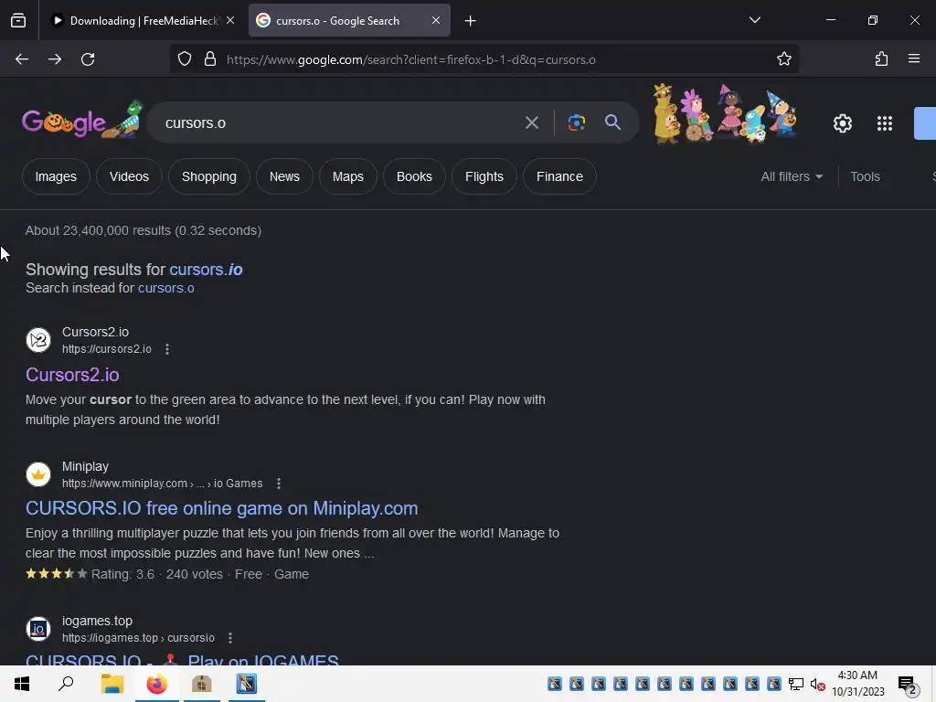Viewport: 936px width, 702px height.
Task: Open more options for Miniplay result
Action: tap(279, 484)
